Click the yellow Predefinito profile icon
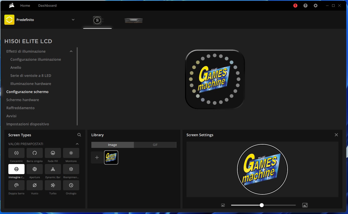Image resolution: width=348 pixels, height=214 pixels. pos(9,20)
